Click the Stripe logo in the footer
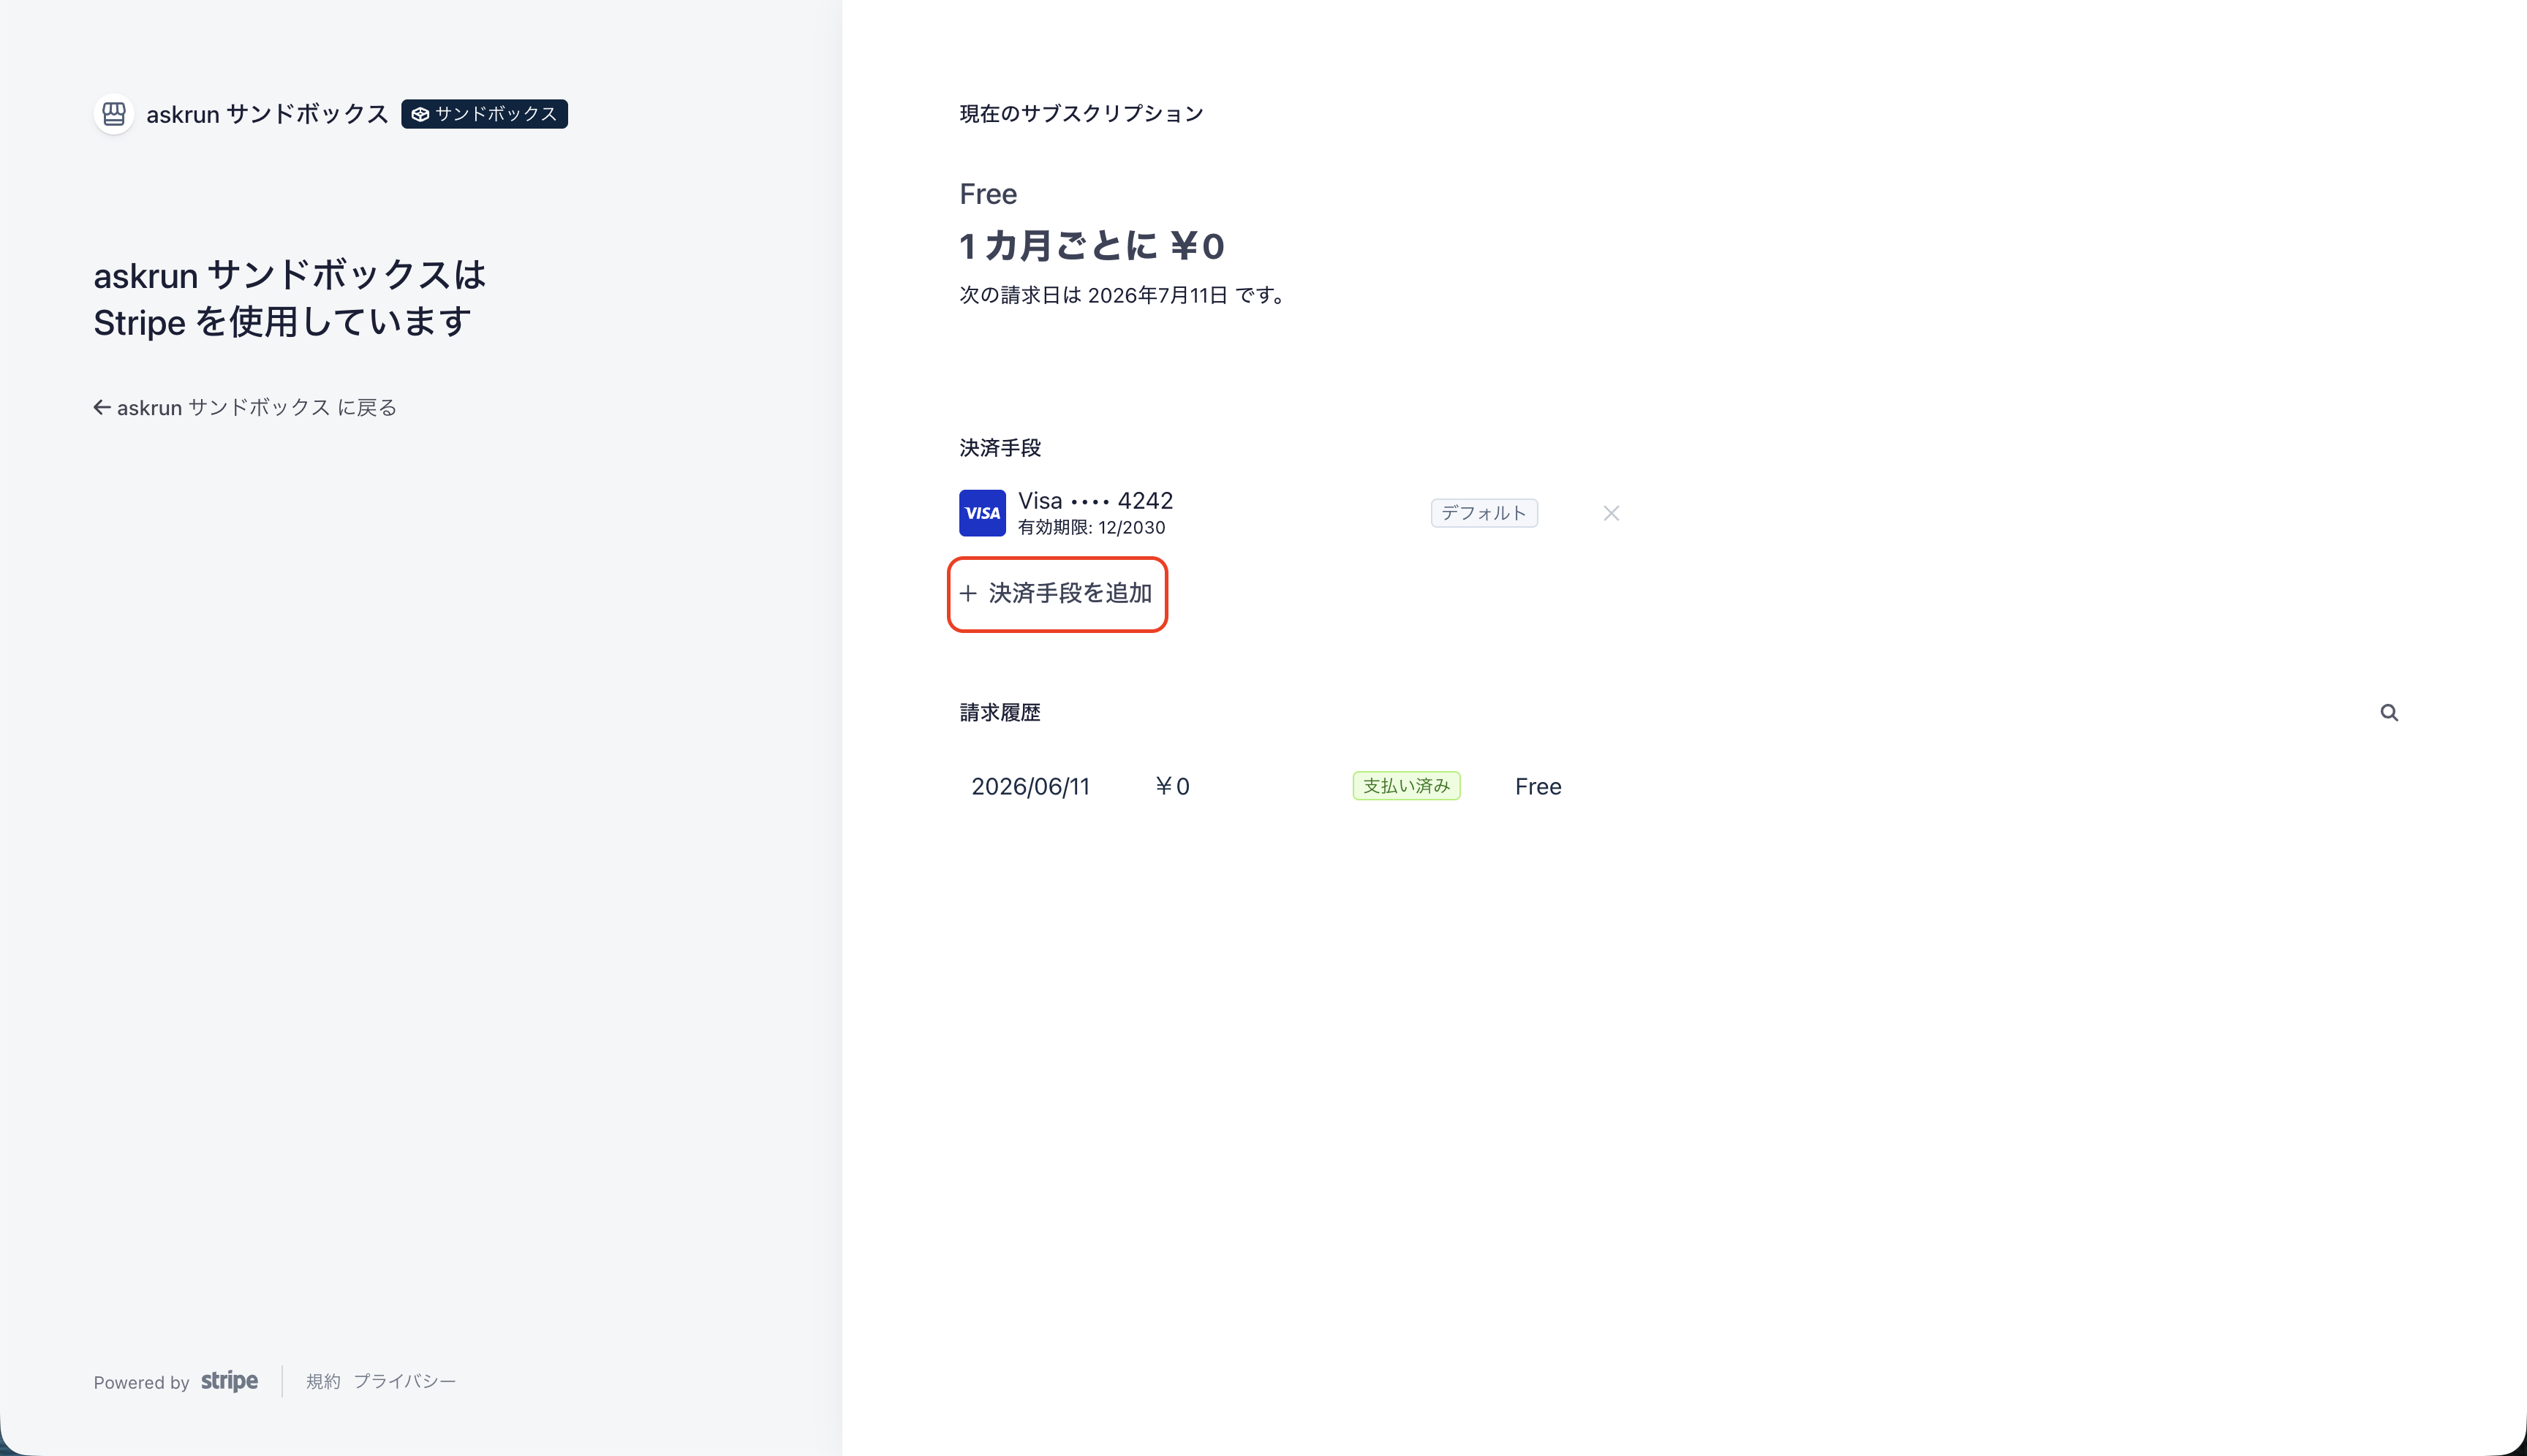The width and height of the screenshot is (2527, 1456). pyautogui.click(x=229, y=1381)
